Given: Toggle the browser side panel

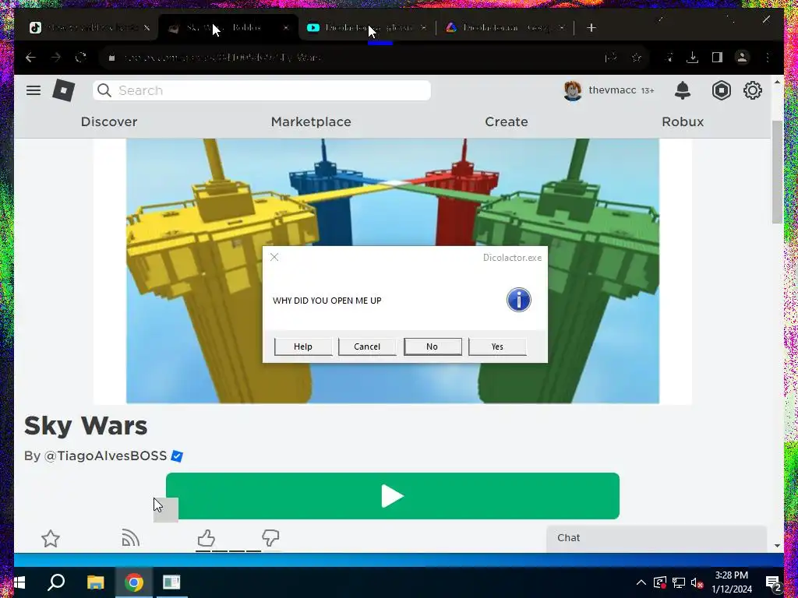Looking at the screenshot, I should [x=717, y=58].
